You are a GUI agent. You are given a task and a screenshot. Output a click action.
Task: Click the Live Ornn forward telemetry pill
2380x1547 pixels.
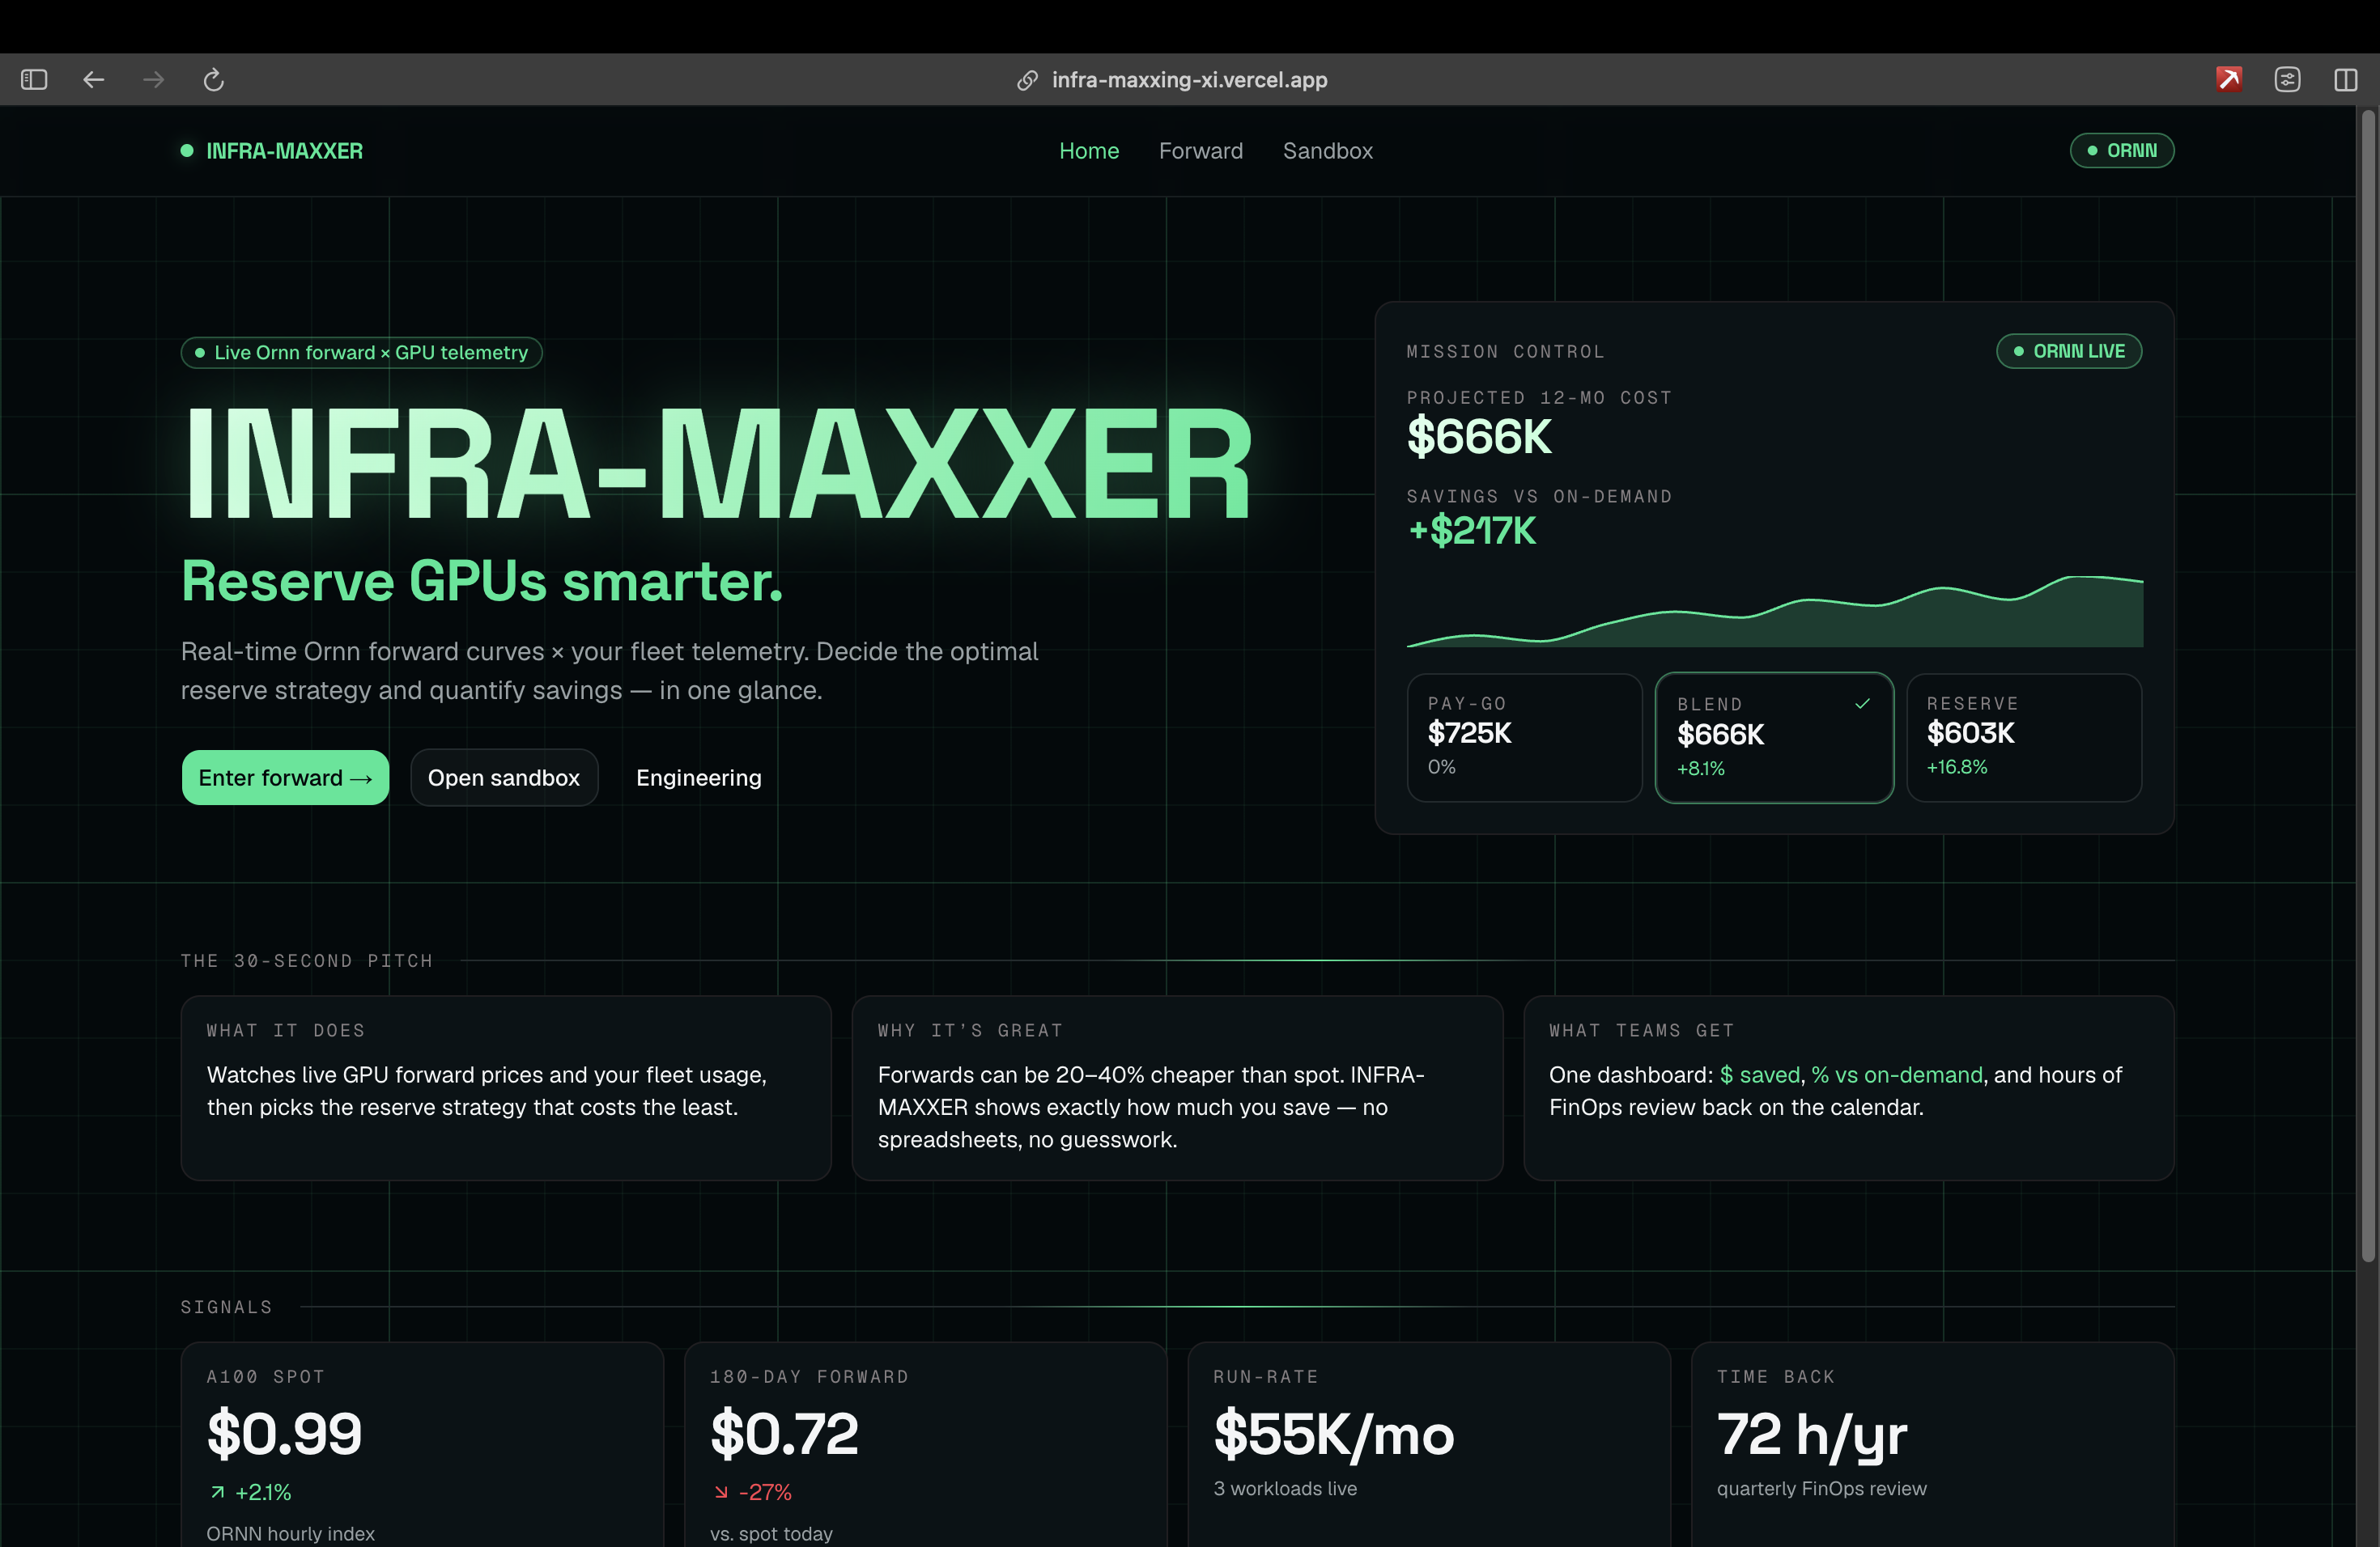click(361, 353)
